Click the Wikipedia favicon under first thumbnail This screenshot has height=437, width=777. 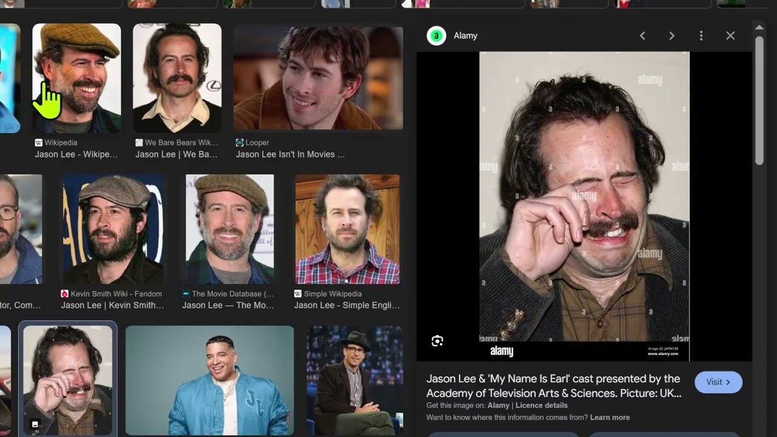38,143
